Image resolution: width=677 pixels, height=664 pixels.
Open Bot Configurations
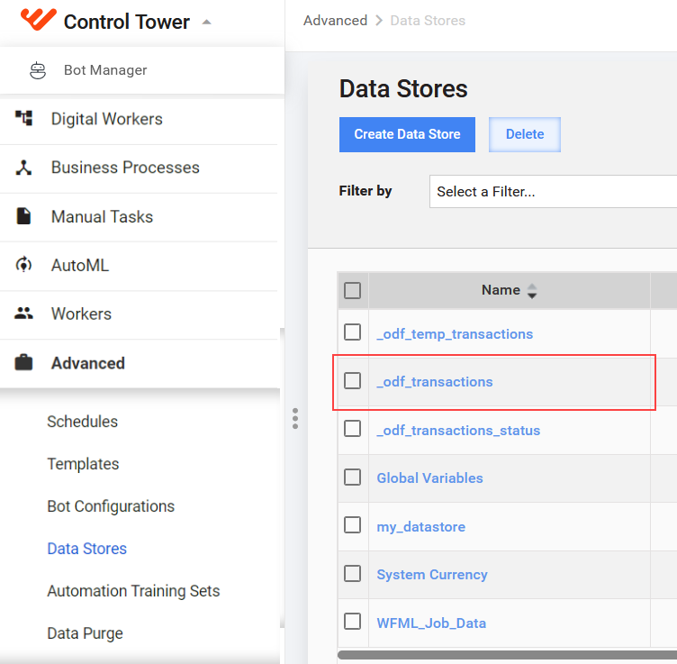(x=111, y=506)
